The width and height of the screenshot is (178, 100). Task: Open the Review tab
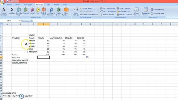coord(57,5)
